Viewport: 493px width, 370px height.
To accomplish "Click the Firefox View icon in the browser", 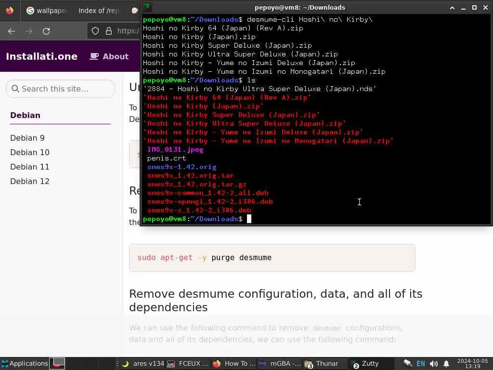I will tap(10, 11).
